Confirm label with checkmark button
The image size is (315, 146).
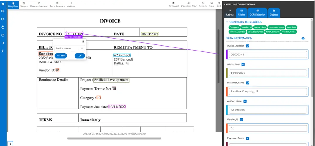pyautogui.click(x=80, y=56)
